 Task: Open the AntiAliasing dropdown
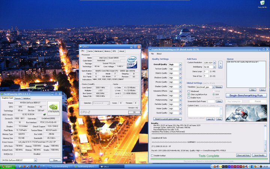[214, 67]
